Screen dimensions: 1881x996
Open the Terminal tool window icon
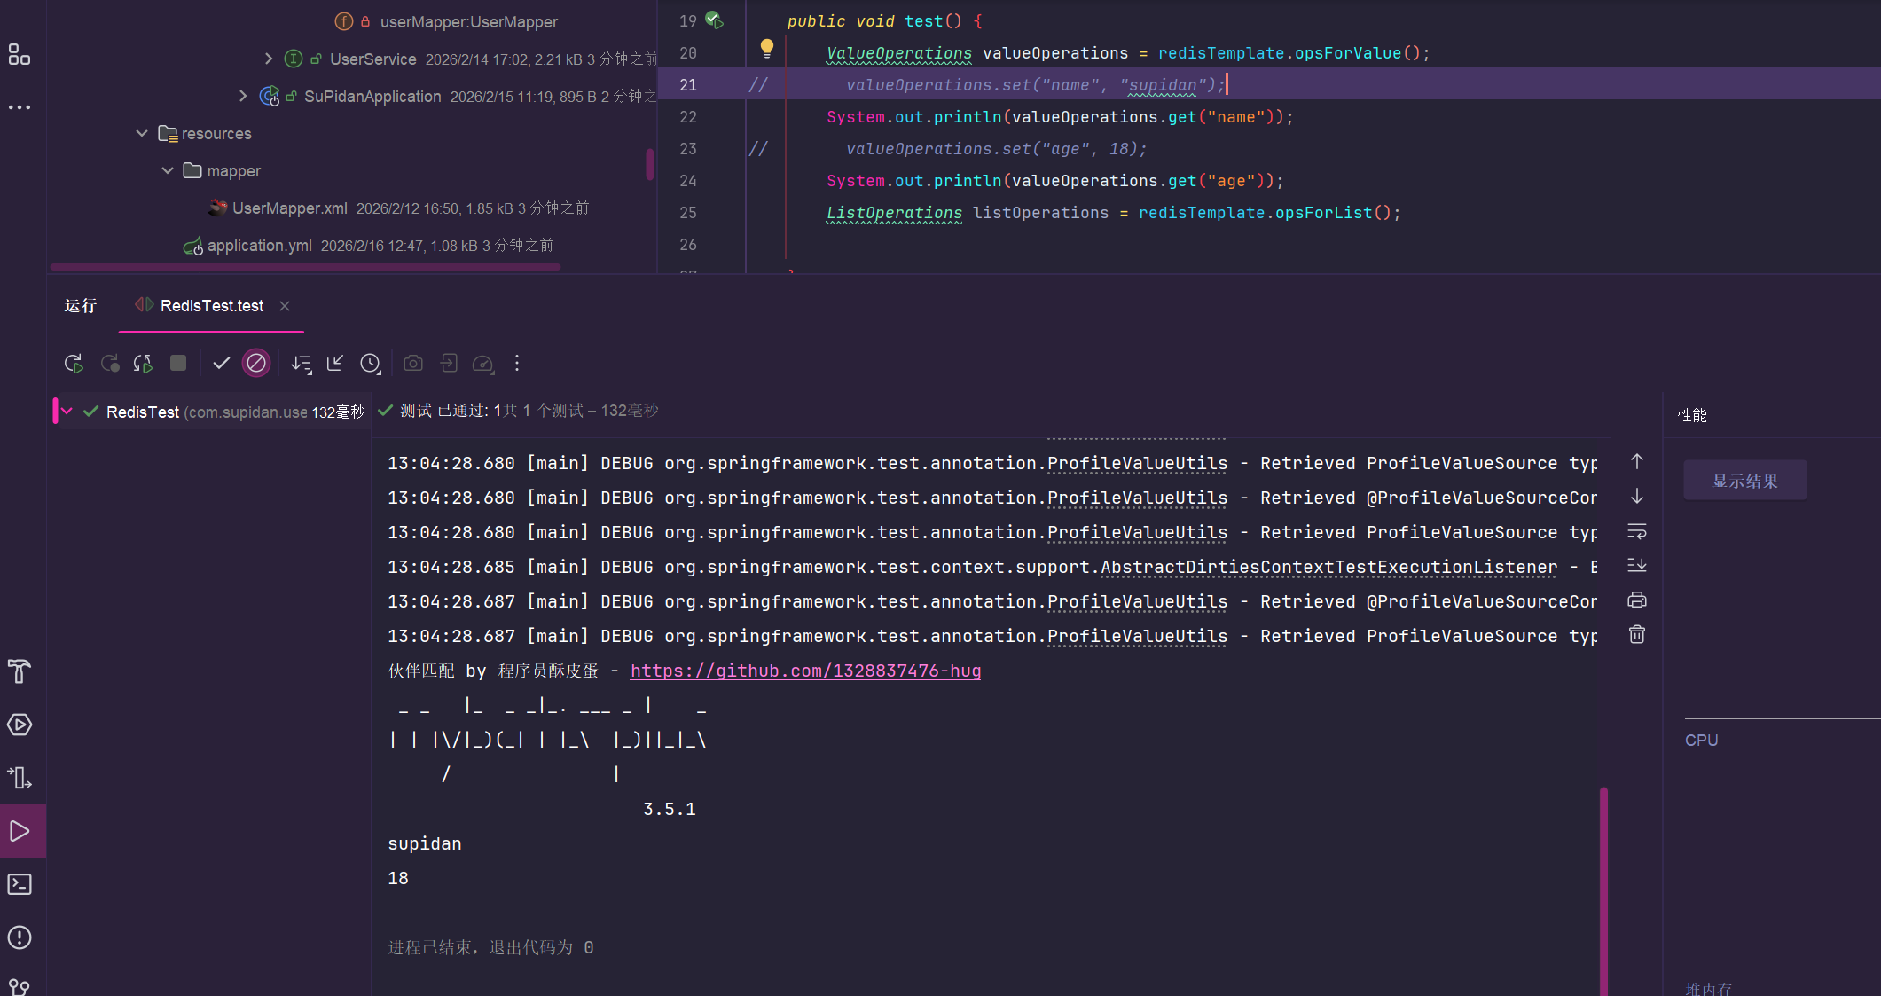coord(20,884)
